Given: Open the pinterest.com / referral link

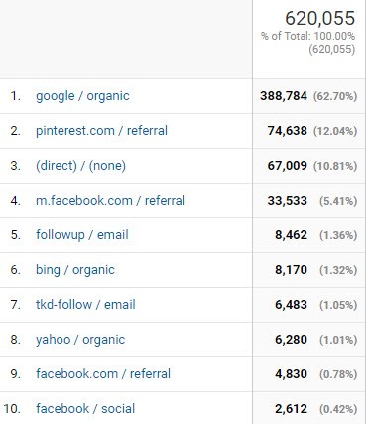Looking at the screenshot, I should point(101,131).
